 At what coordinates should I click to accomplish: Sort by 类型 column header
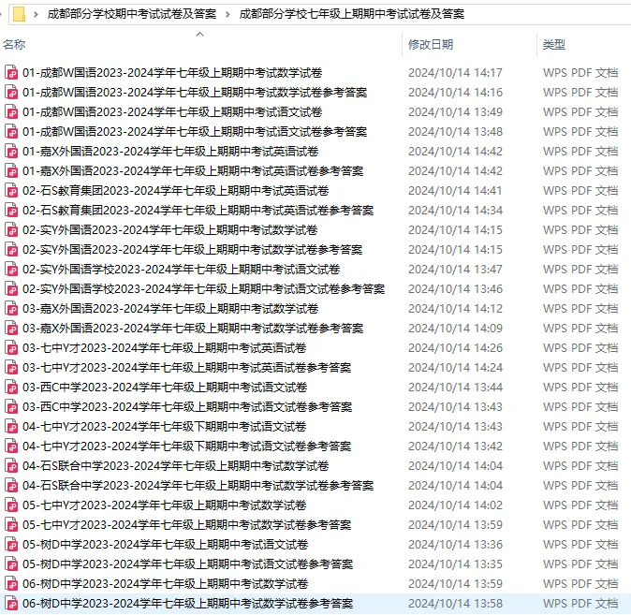tap(553, 44)
